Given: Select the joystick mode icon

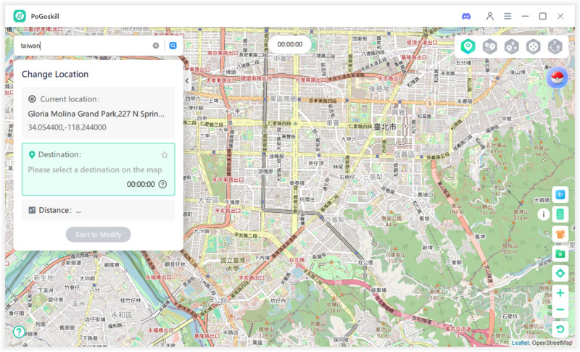Looking at the screenshot, I should 534,46.
